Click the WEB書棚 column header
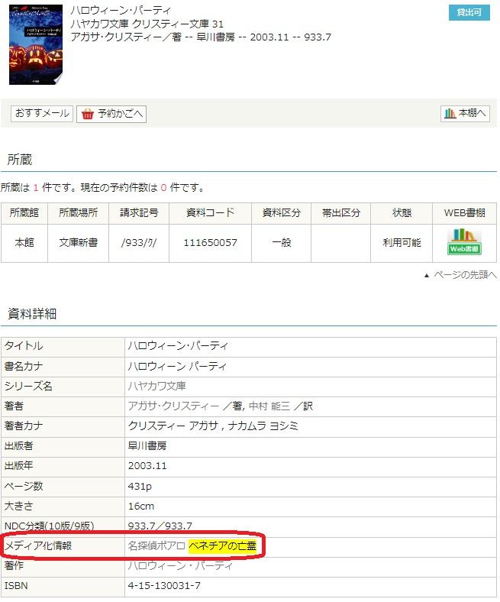This screenshot has height=602, width=500. pos(464,213)
